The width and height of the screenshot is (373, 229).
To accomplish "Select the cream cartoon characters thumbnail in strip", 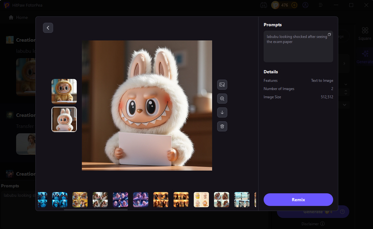I will tap(201, 199).
